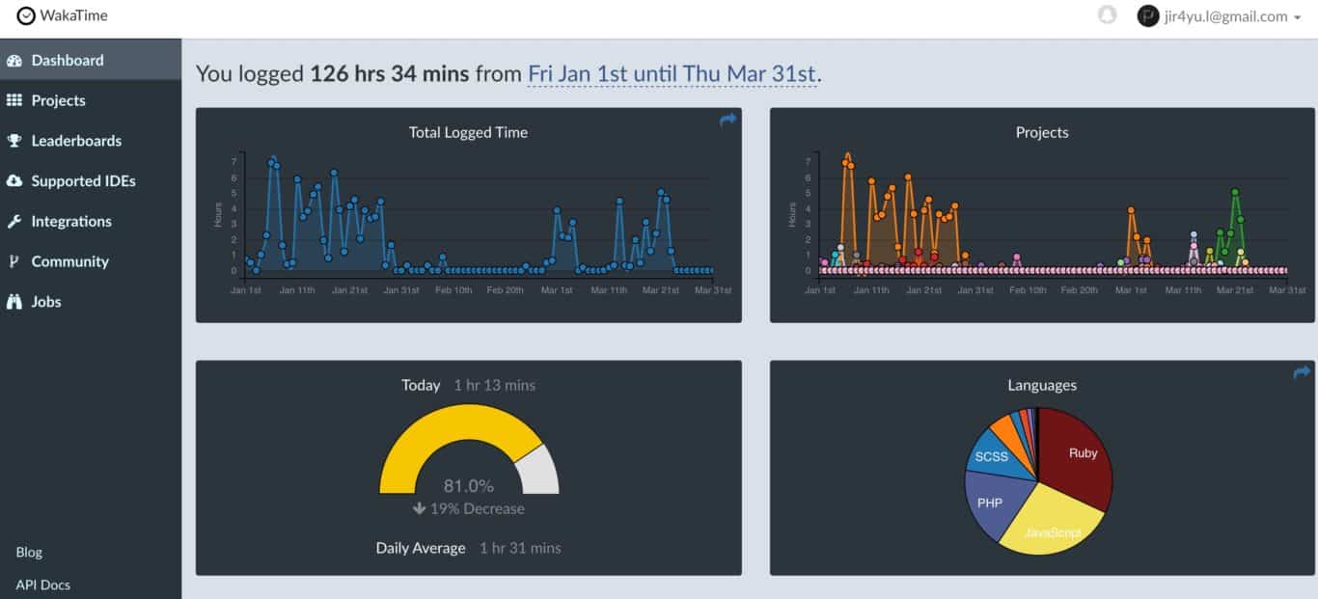Click the WakaTime brand name
This screenshot has width=1318, height=599.
[x=74, y=15]
